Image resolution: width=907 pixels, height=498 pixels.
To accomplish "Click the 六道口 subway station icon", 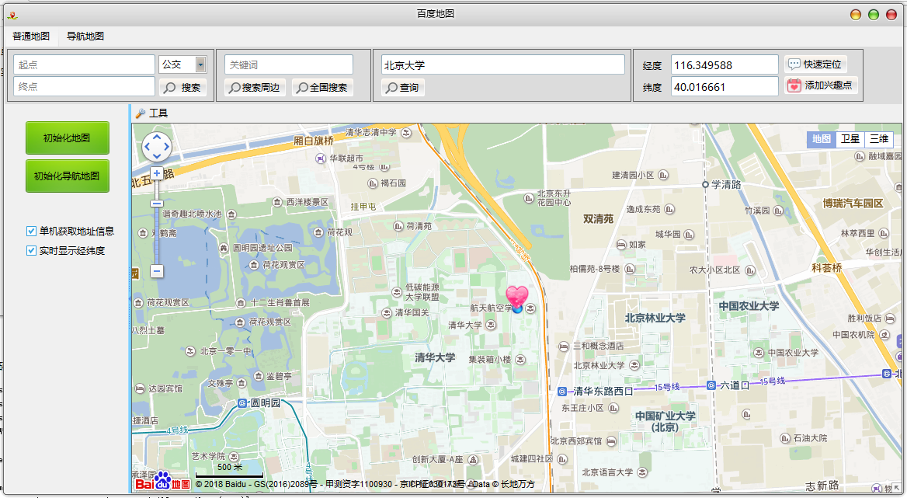I will (711, 385).
